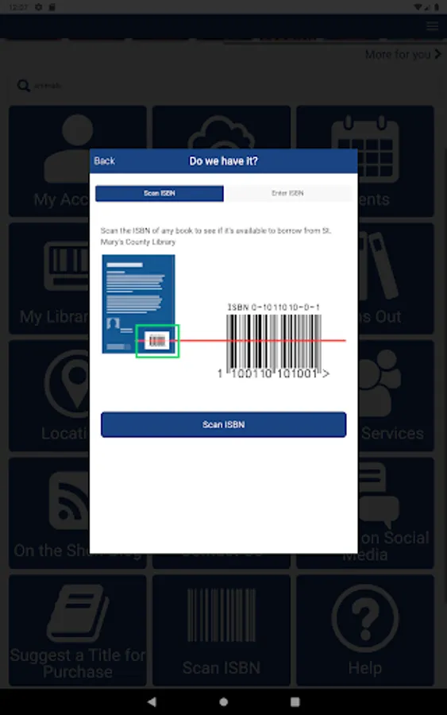Open the Help question mark icon
Screen dimensions: 447x715
[x=365, y=618]
